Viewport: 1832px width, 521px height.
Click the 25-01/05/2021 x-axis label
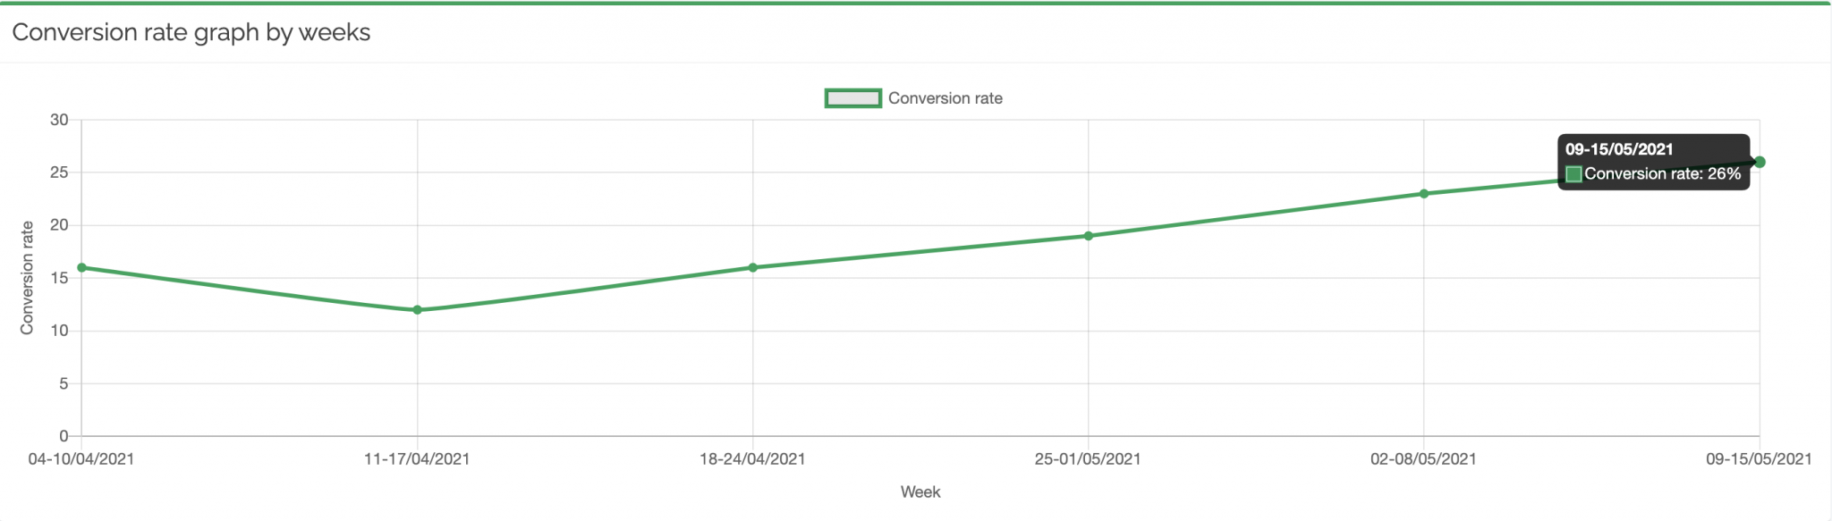pyautogui.click(x=1088, y=459)
